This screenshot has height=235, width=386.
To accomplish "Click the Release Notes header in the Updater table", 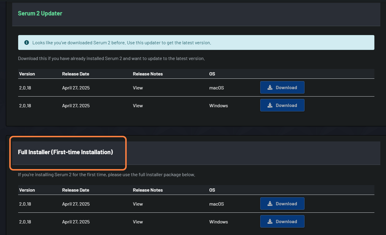I will [x=148, y=74].
